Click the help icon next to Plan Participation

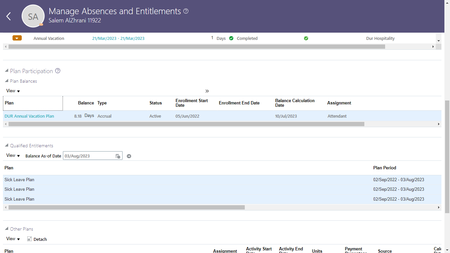point(58,71)
